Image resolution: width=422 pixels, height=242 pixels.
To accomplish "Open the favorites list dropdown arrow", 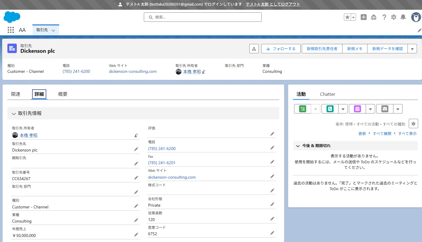I will (x=353, y=17).
